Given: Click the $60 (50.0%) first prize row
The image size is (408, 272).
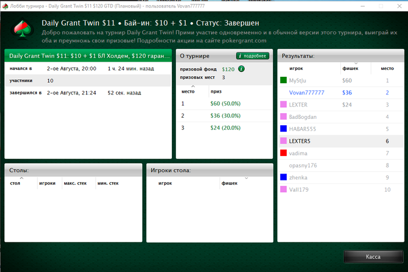Looking at the screenshot, I should [226, 104].
